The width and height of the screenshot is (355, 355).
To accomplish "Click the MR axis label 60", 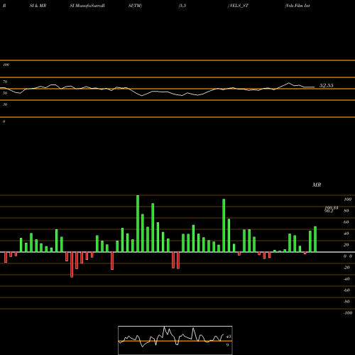I will tap(346, 222).
